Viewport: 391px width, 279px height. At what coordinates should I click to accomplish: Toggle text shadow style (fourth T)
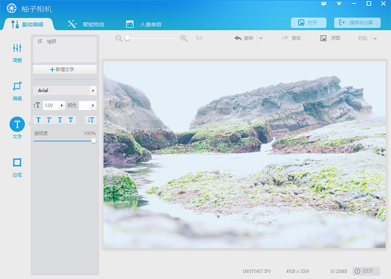tap(71, 120)
